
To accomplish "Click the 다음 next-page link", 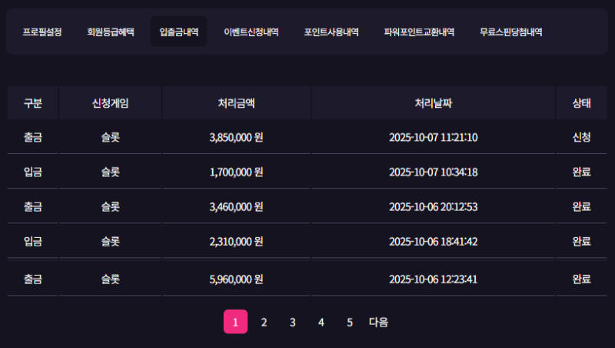I will 378,322.
